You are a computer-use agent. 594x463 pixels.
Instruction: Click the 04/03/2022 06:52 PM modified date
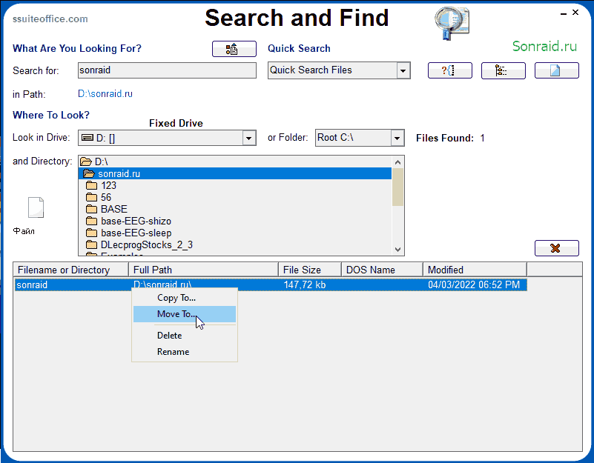click(474, 284)
